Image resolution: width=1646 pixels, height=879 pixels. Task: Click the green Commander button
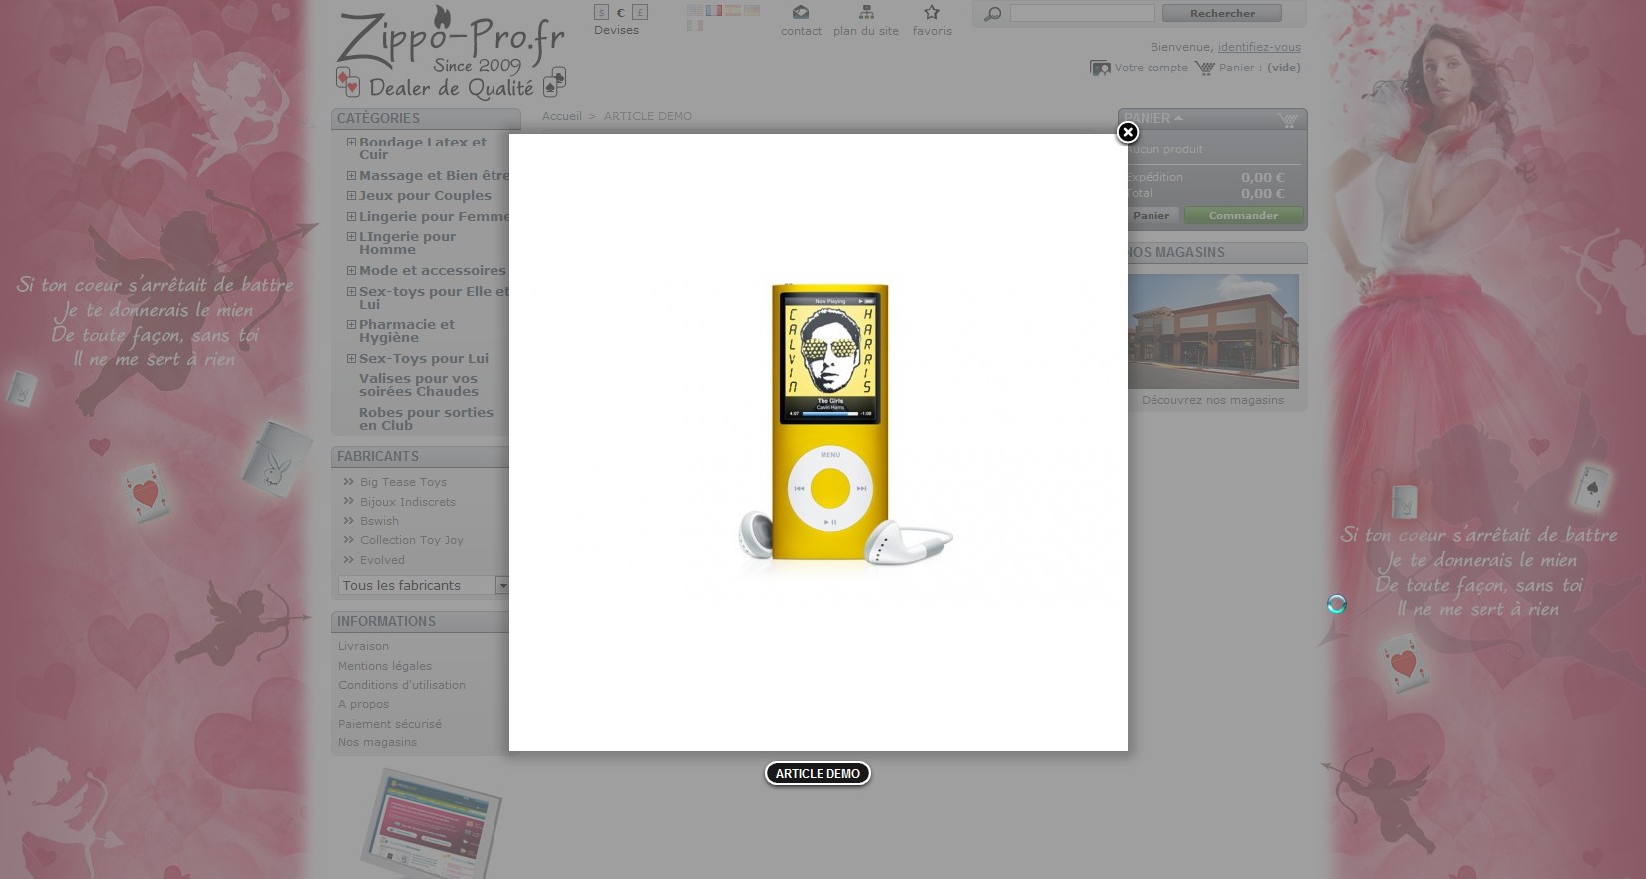1243,215
